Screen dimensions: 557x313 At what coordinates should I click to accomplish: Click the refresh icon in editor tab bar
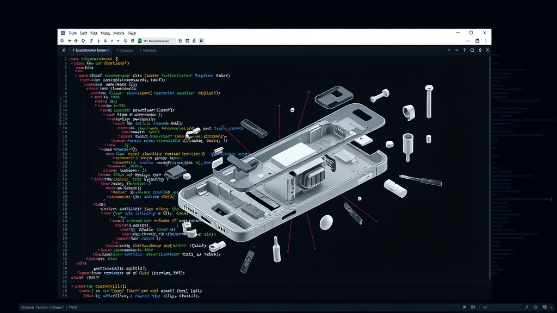(x=472, y=51)
